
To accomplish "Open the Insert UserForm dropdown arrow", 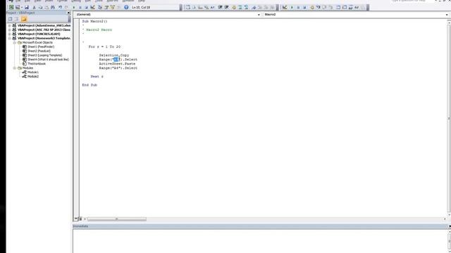I will tap(22, 7).
